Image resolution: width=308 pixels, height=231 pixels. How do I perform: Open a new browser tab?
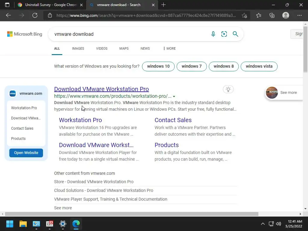tap(163, 5)
